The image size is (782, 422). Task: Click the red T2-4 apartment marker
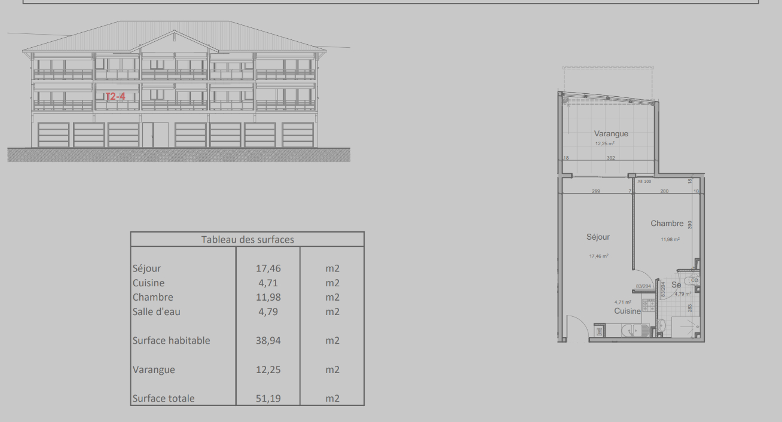click(x=115, y=96)
